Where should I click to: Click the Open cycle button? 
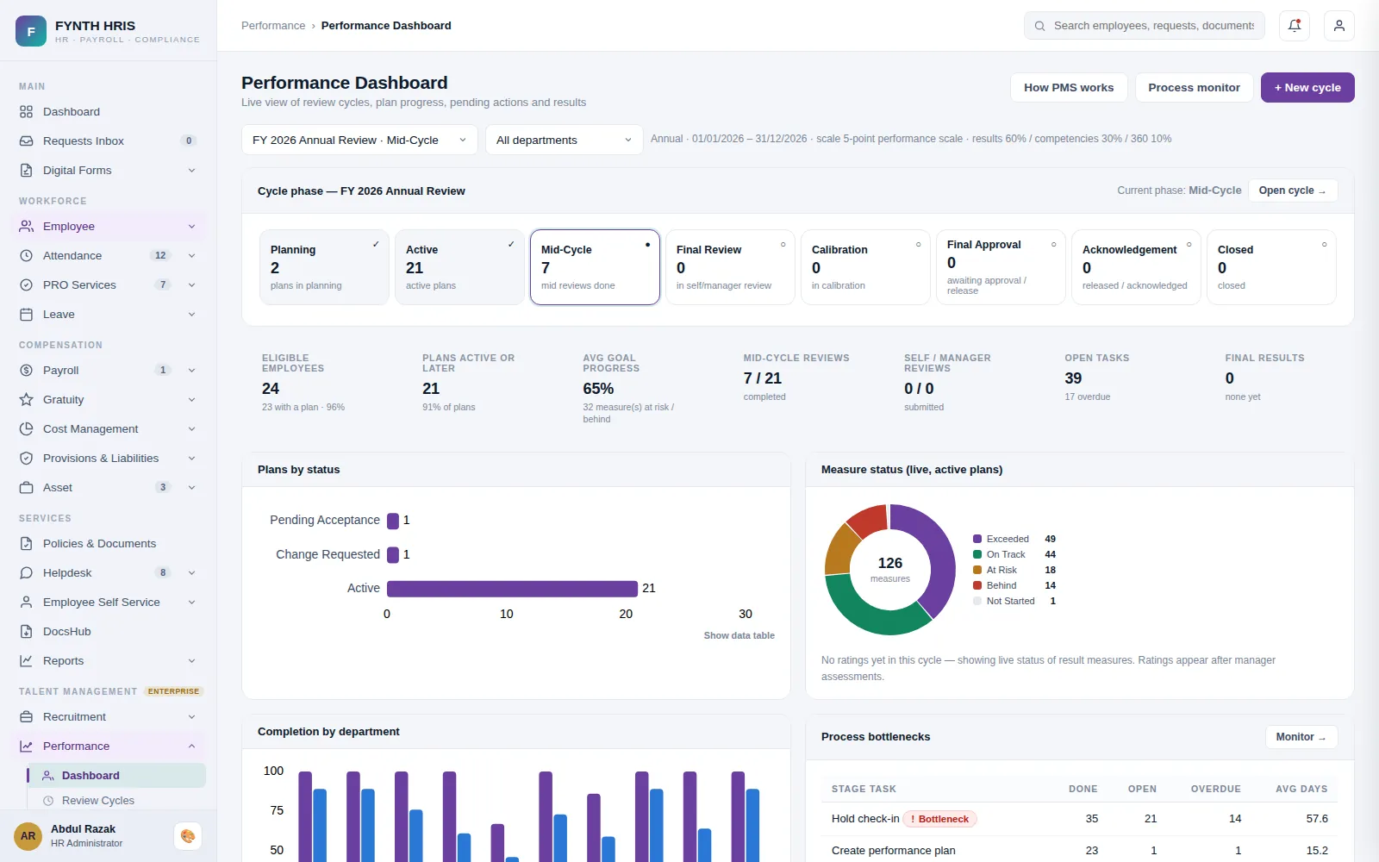point(1293,191)
